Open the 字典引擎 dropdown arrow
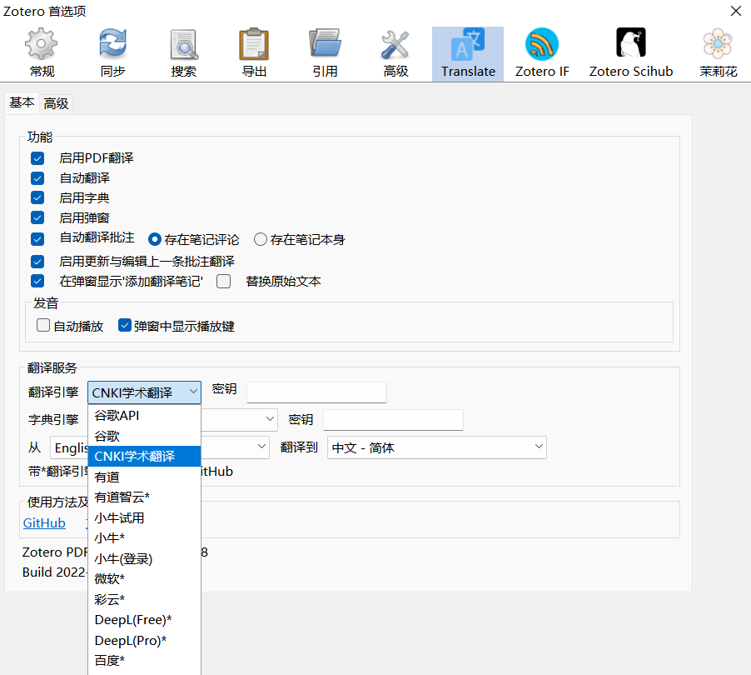The width and height of the screenshot is (751, 675). click(270, 419)
